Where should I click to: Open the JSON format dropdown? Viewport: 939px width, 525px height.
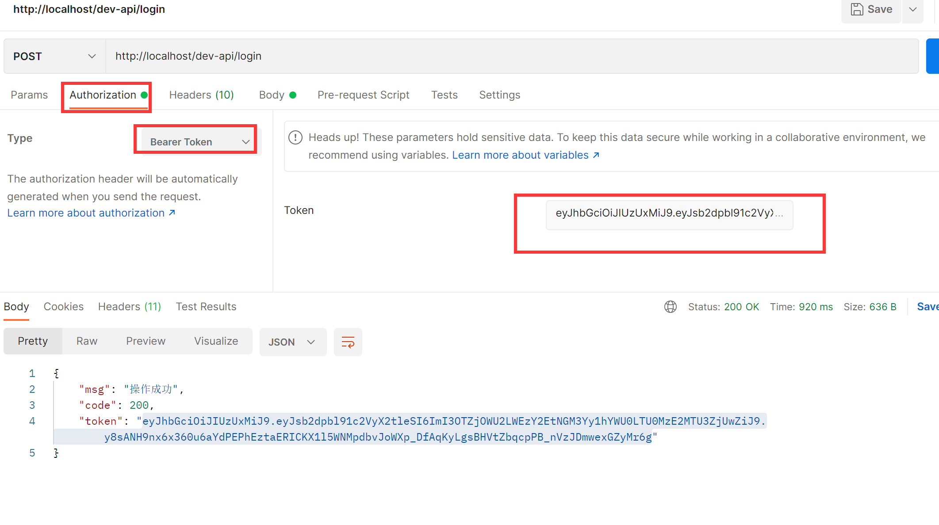tap(292, 342)
